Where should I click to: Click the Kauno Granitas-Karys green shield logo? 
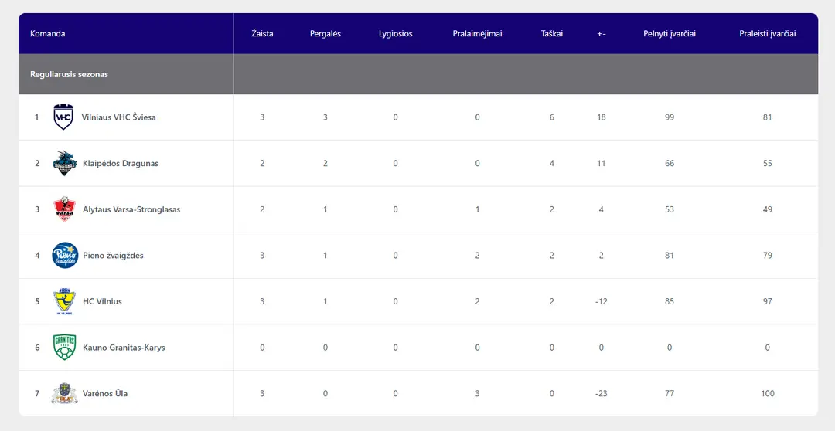[x=64, y=348]
